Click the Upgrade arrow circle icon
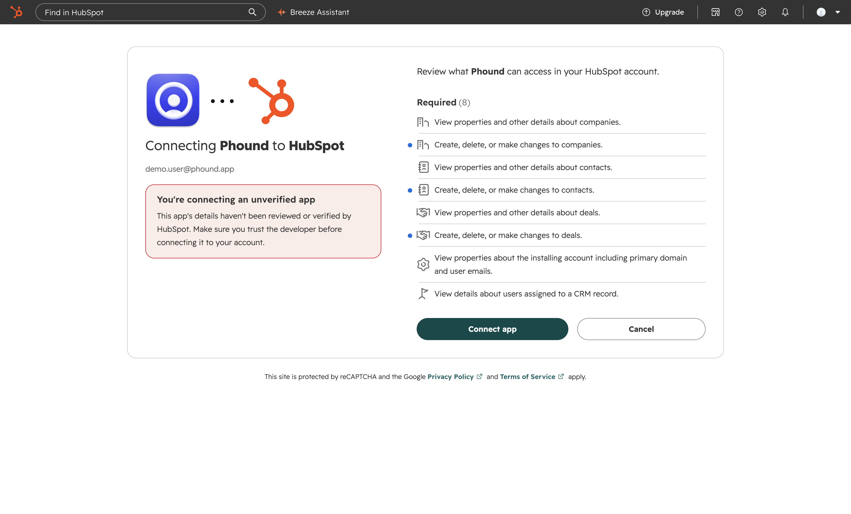The image size is (851, 514). point(646,12)
